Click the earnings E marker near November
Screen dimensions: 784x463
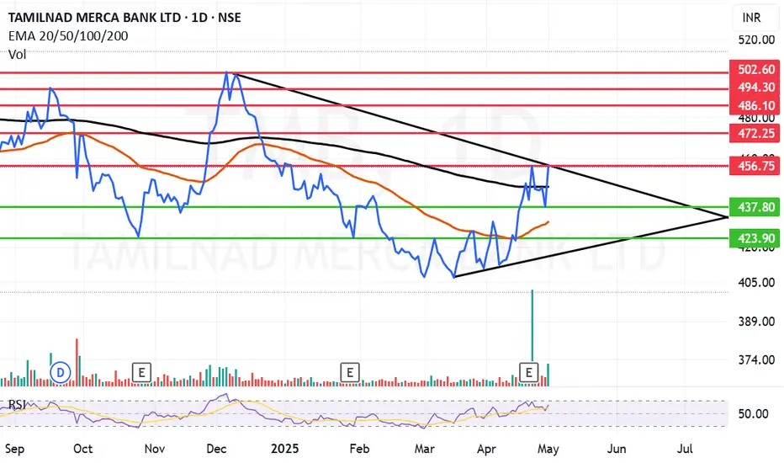(141, 372)
